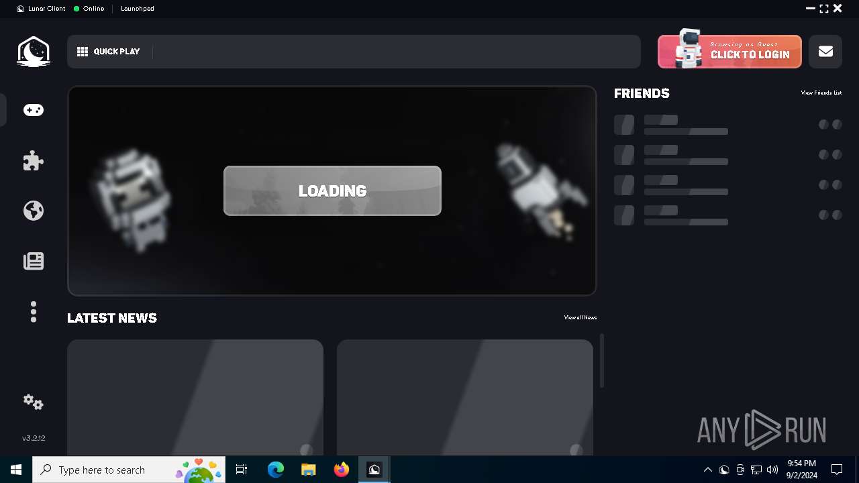Open View all News link

click(580, 317)
